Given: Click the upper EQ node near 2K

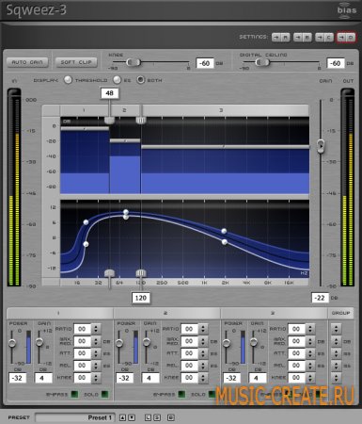Looking at the screenshot, I should [224, 231].
